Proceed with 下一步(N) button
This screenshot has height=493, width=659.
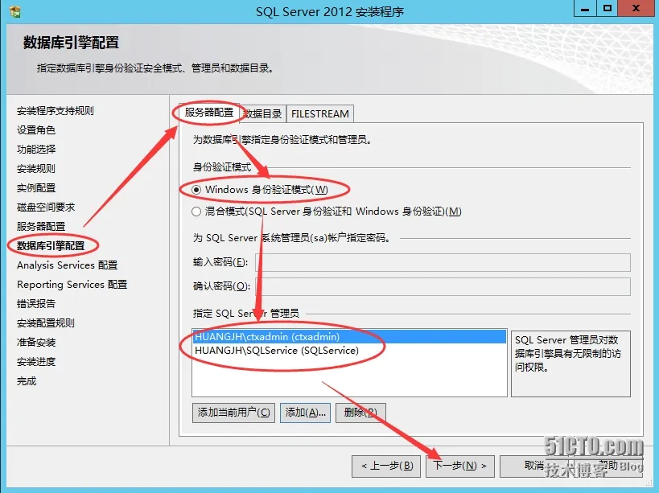click(460, 466)
